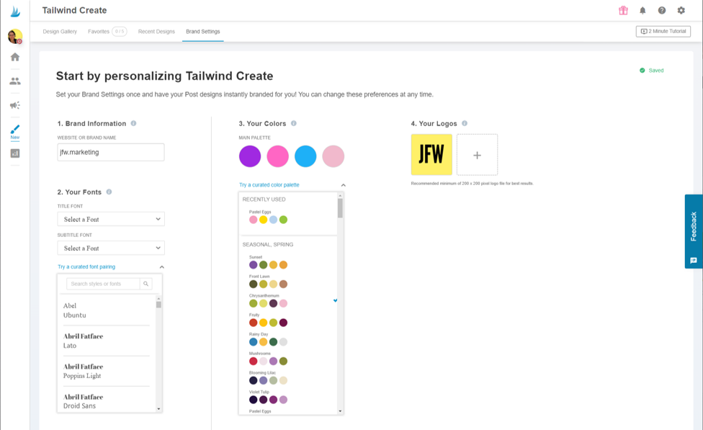This screenshot has width=703, height=430.
Task: Click info icon next to Your Fonts
Action: point(109,192)
